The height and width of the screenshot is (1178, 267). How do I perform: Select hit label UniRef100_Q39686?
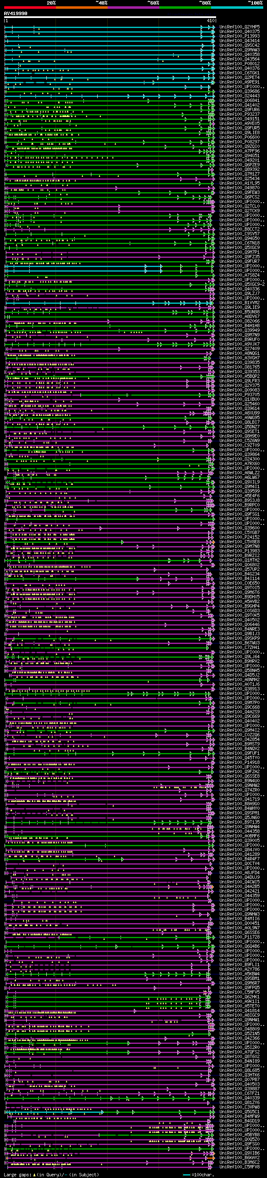[x=239, y=92]
